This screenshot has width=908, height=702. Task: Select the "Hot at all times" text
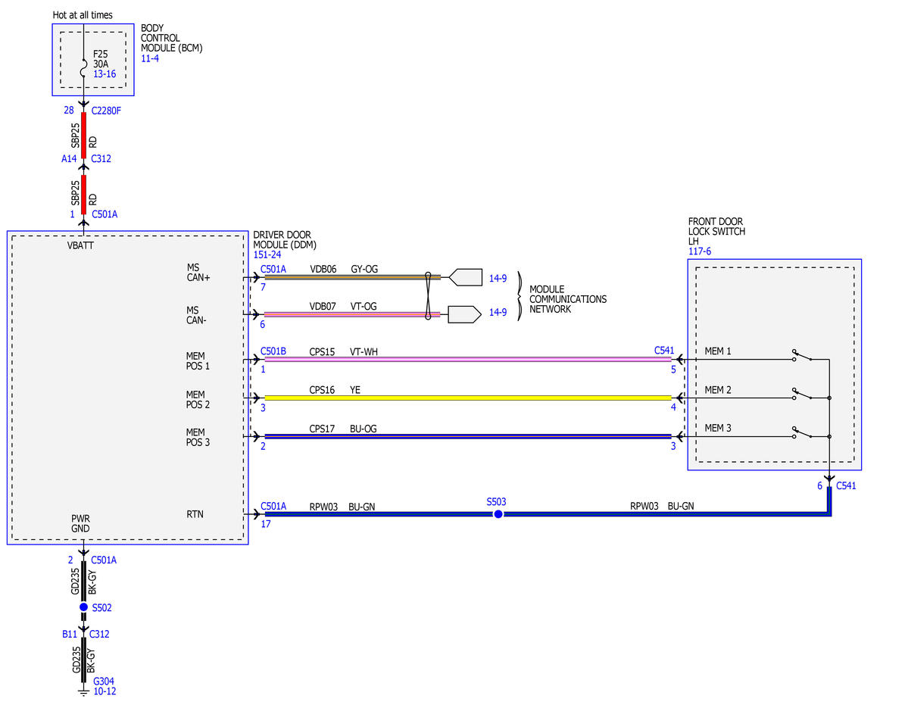tap(83, 15)
